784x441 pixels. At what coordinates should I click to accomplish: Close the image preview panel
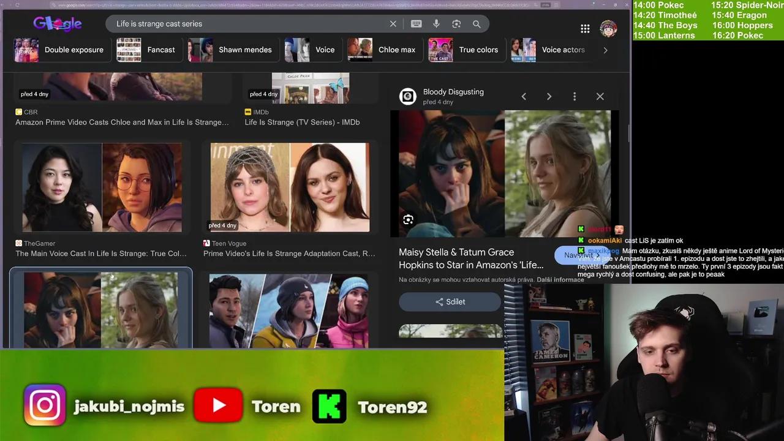point(600,96)
